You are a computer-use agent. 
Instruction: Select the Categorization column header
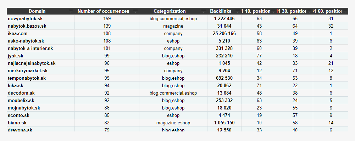coord(173,11)
